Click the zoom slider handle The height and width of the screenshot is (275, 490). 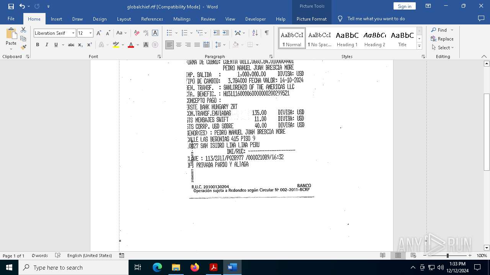pyautogui.click(x=447, y=256)
